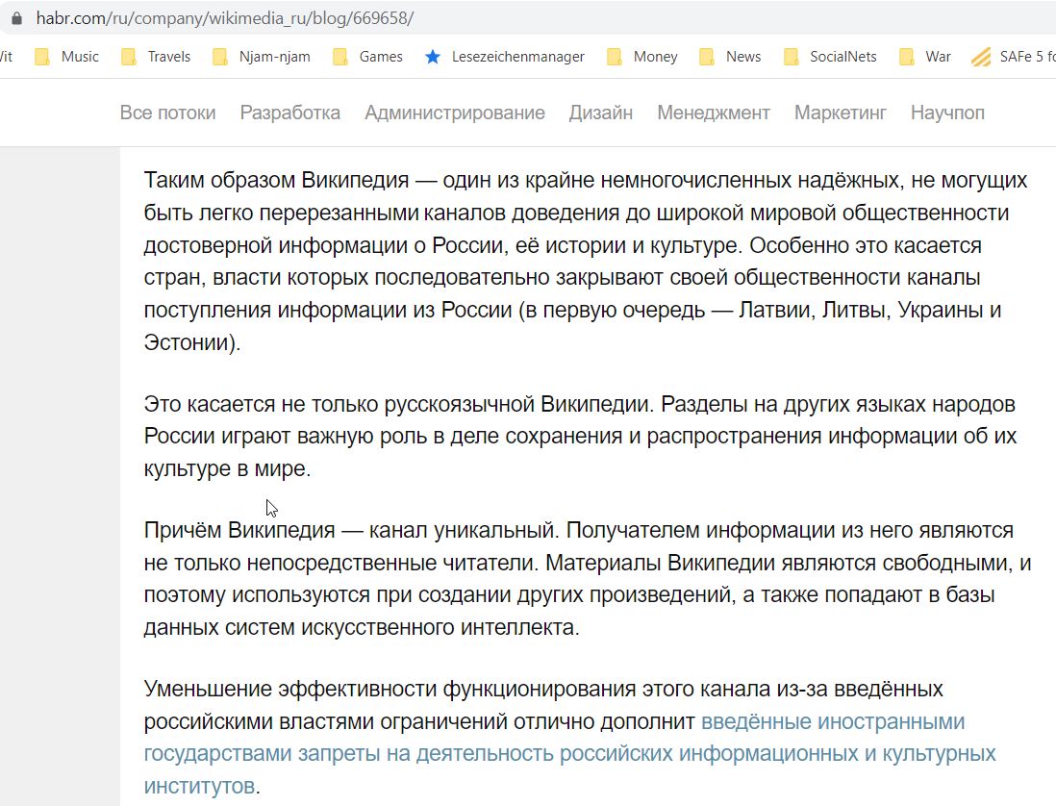Click the paragraph starting with Таким образом Википедия
This screenshot has width=1056, height=806.
pos(586,262)
